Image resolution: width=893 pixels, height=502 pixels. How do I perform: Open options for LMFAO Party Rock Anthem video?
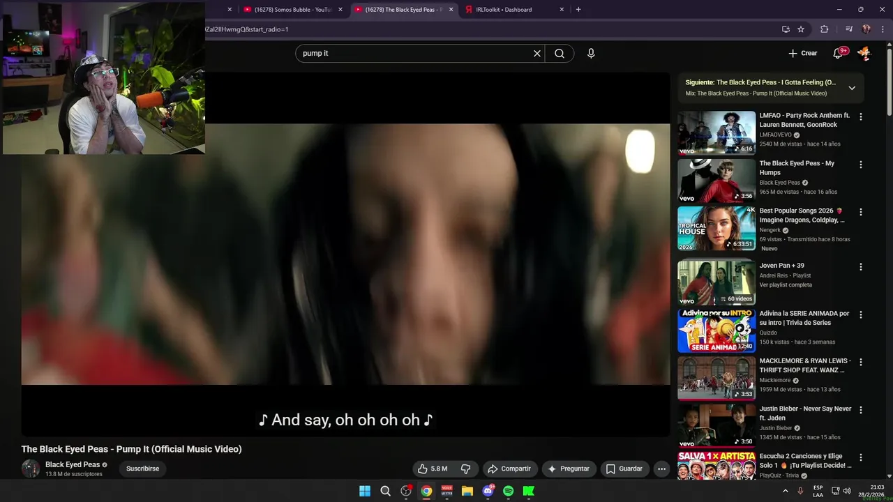861,117
